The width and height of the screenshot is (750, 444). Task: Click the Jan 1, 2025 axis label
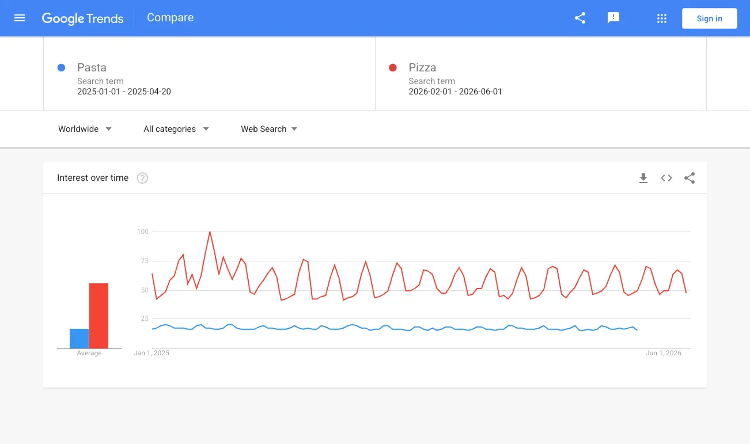click(151, 353)
